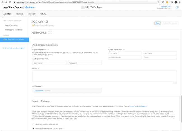Reload the page with refresh icon
This screenshot has height=131, width=182.
coord(10,2)
